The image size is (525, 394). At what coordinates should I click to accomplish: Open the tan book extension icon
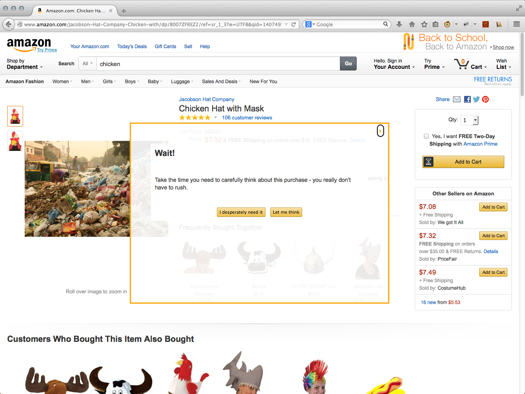[x=499, y=24]
